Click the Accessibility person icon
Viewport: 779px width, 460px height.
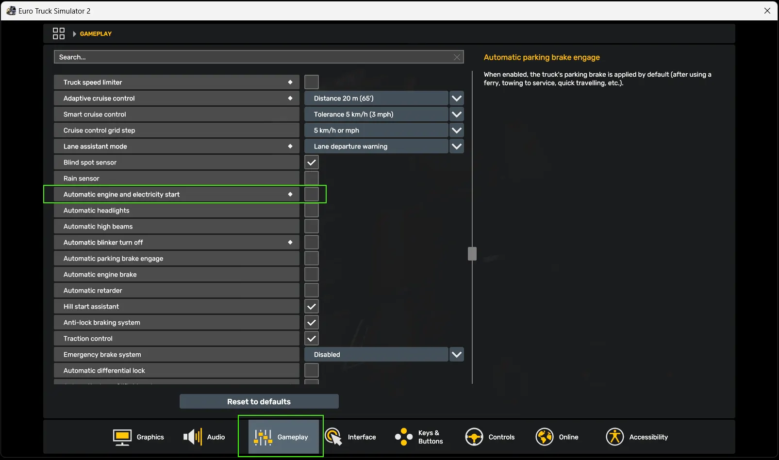point(615,437)
